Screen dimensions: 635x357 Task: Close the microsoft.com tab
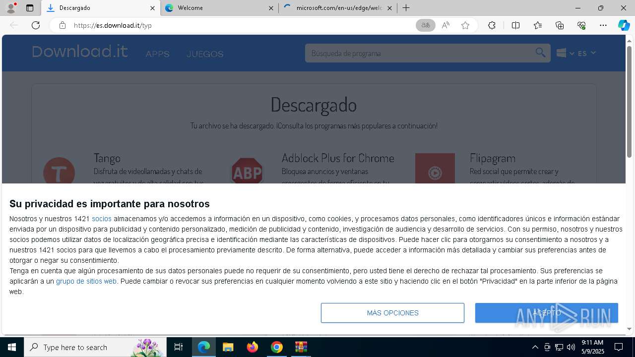point(389,8)
